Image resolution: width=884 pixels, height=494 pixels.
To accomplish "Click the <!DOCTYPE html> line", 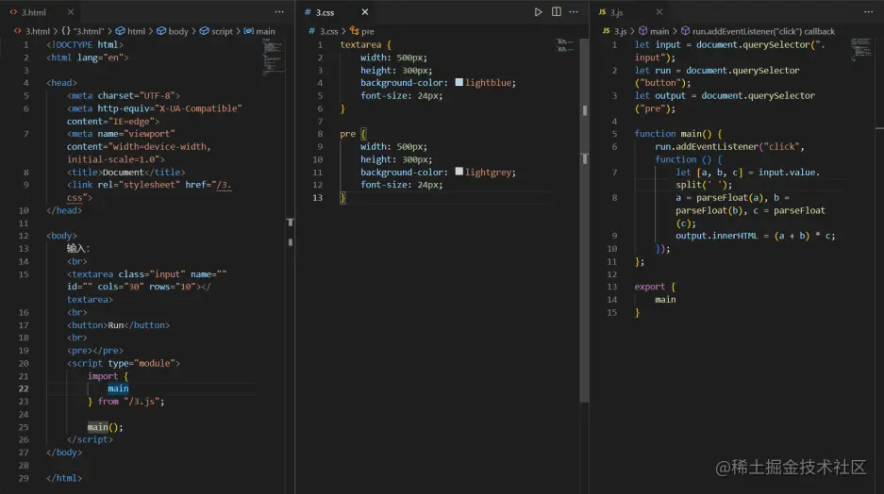I will (85, 44).
